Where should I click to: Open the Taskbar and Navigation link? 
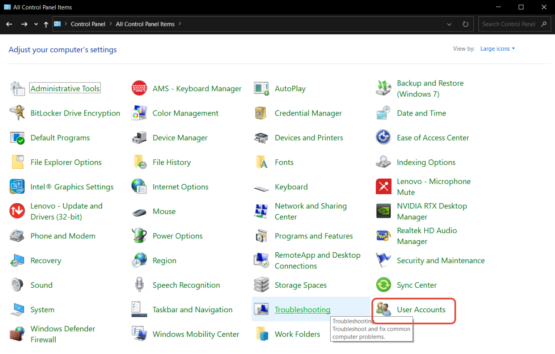193,309
